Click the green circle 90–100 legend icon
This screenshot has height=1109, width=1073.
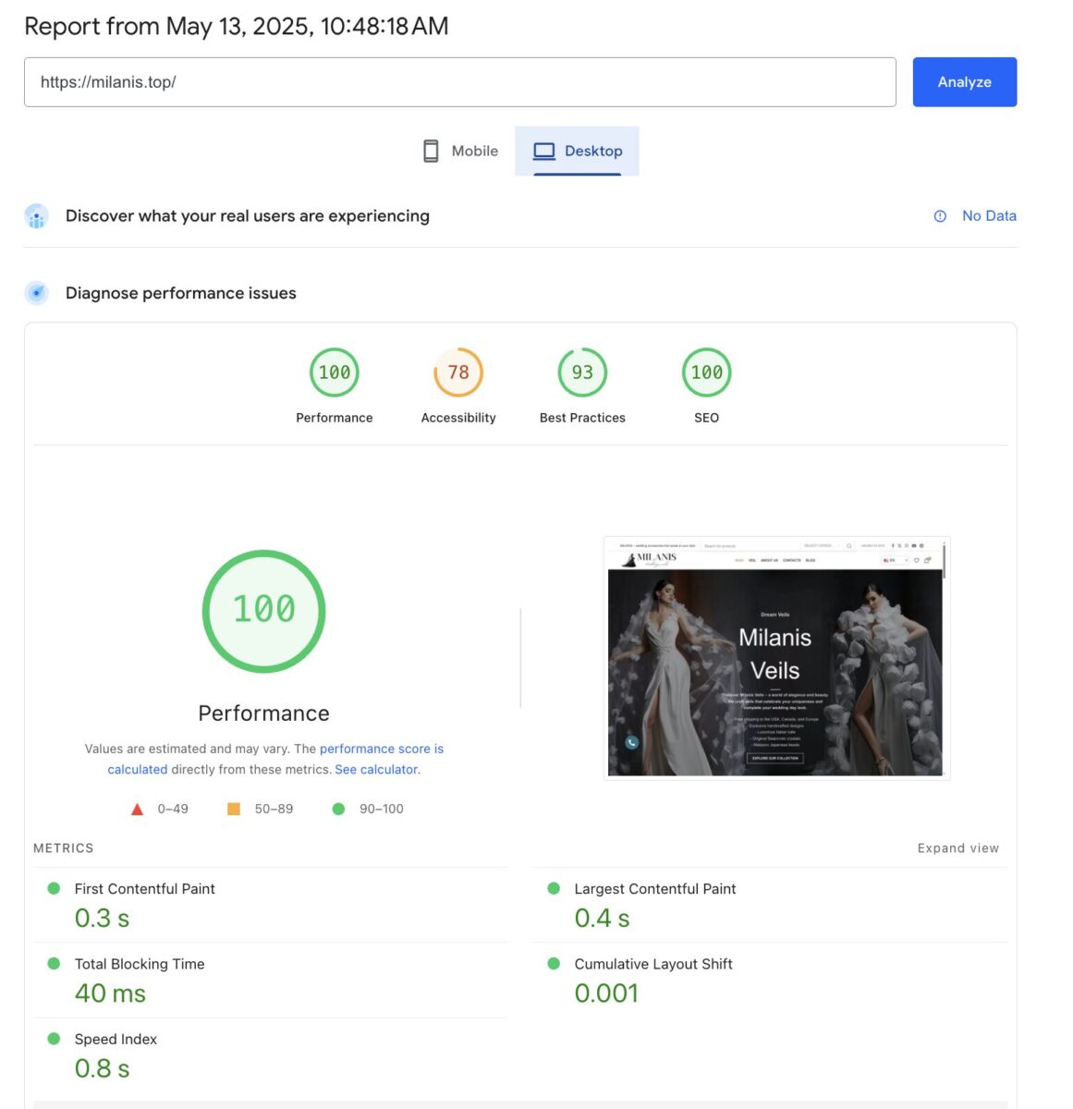pyautogui.click(x=338, y=809)
